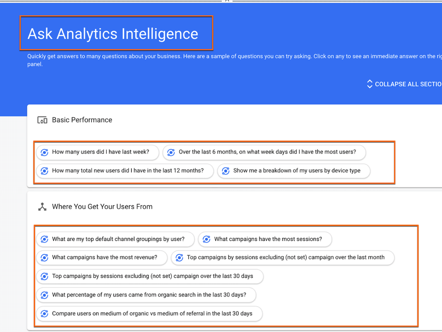Click the Intelligence icon on campaigns most revenue chip

[x=44, y=258]
